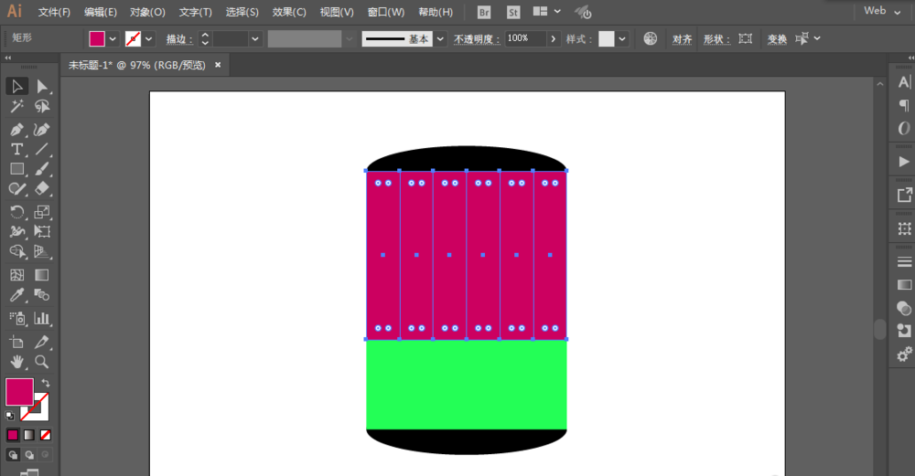Screen dimensions: 915x476
Task: Open the Asset Export panel icon
Action: 904,196
